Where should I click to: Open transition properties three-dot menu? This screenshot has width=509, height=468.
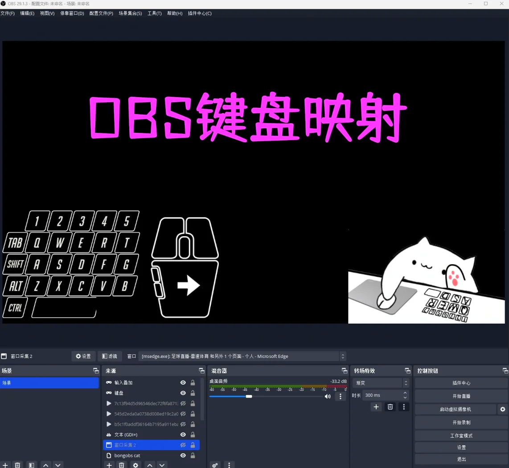(404, 406)
